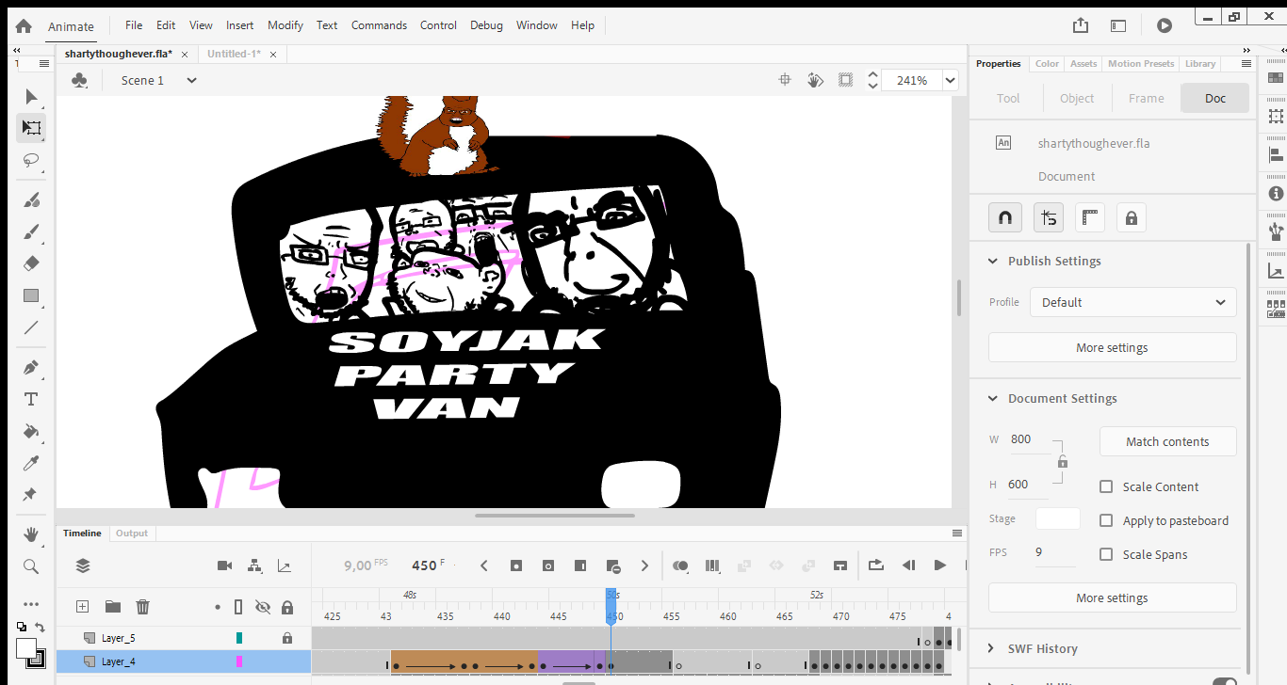
Task: Expand the SWF History section
Action: coord(992,648)
